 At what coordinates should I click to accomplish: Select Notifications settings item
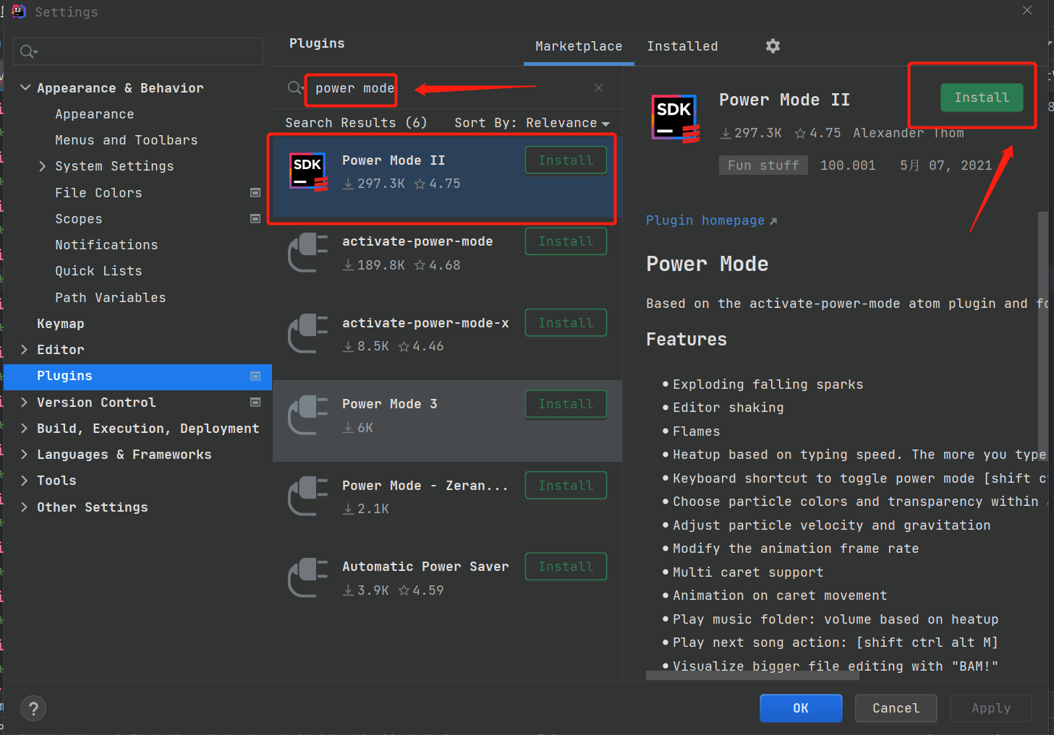point(106,245)
